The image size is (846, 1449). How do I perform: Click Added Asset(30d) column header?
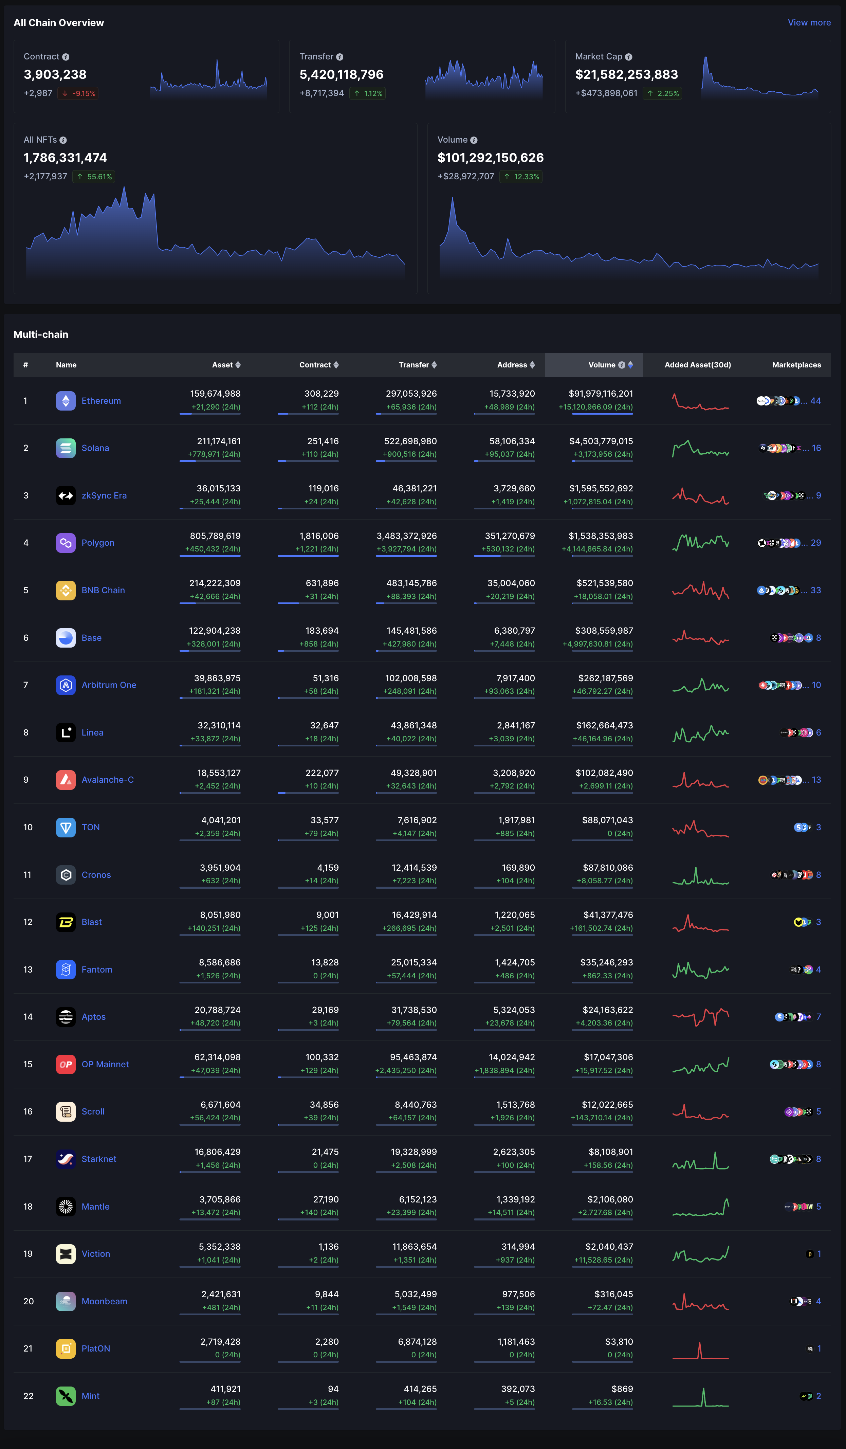[x=698, y=365]
